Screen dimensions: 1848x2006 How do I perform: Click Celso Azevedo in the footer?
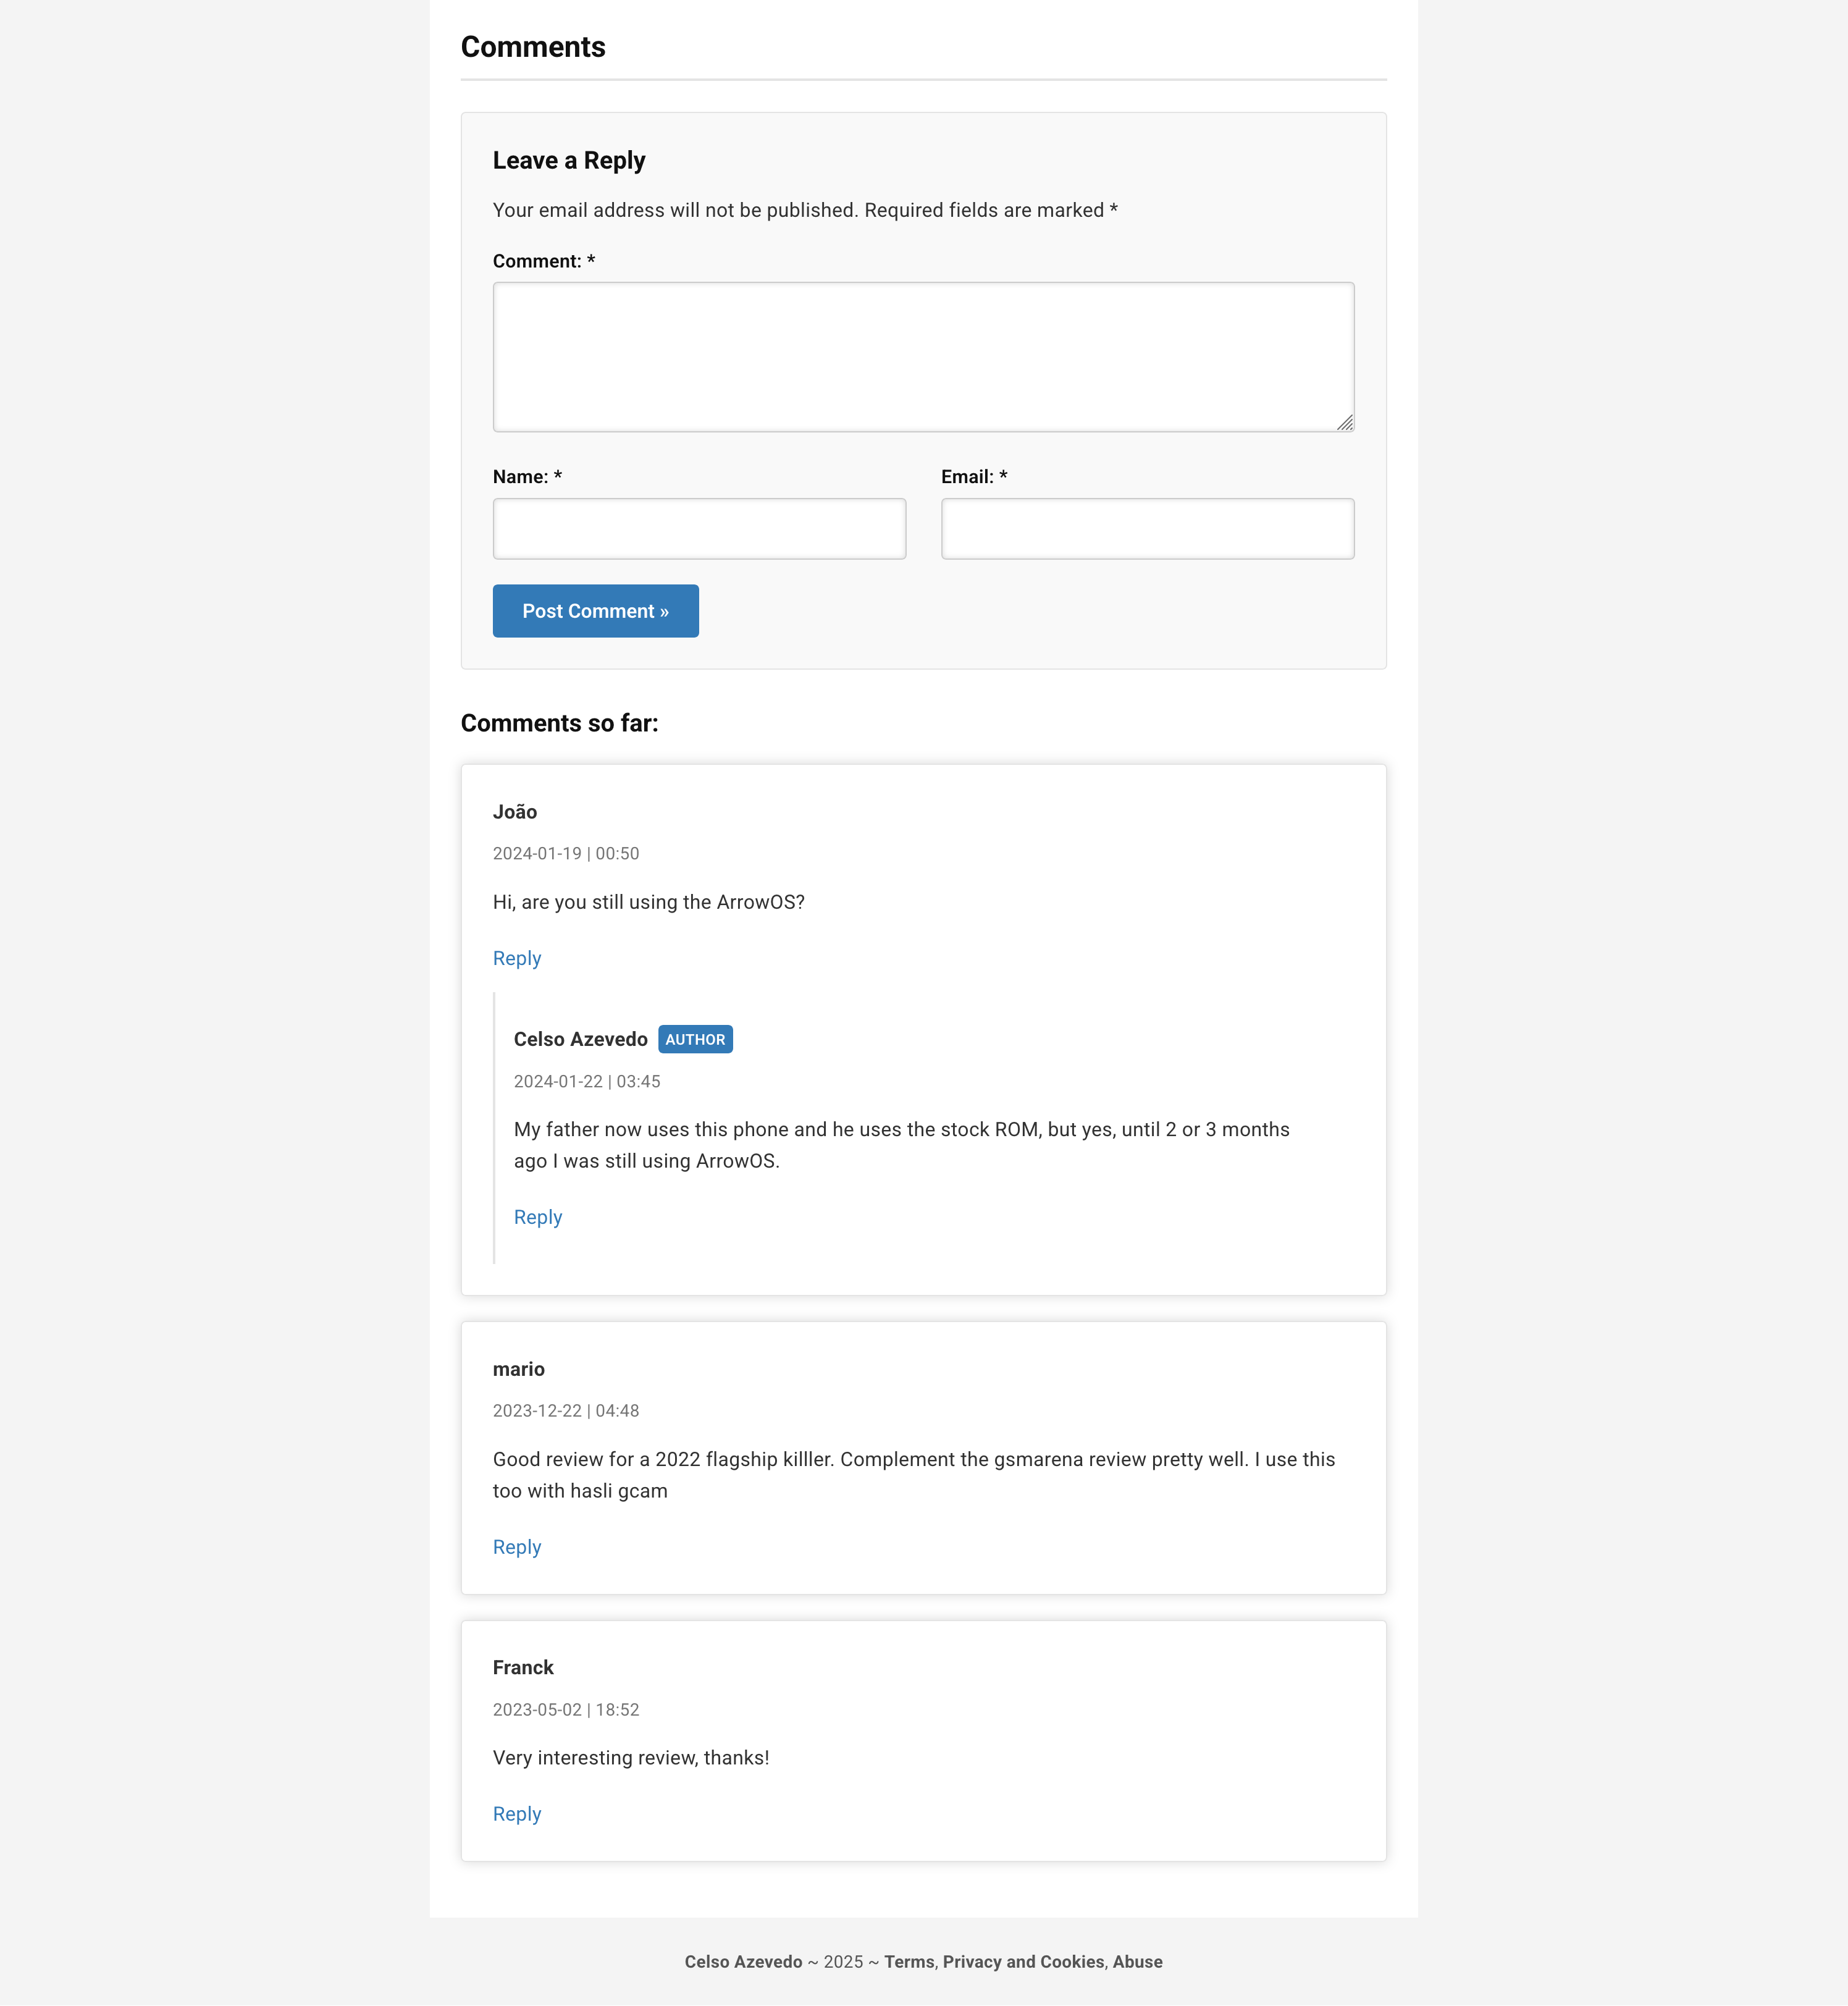(743, 1961)
